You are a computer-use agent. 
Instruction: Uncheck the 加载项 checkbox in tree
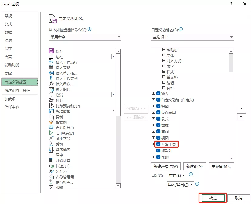pyautogui.click(x=158, y=151)
